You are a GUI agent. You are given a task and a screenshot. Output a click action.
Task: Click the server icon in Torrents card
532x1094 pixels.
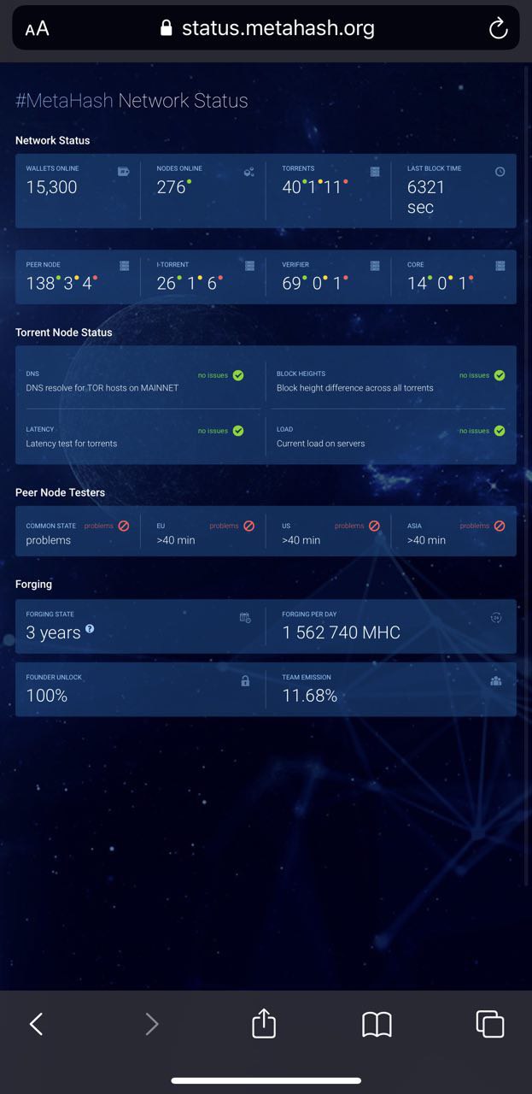click(375, 172)
